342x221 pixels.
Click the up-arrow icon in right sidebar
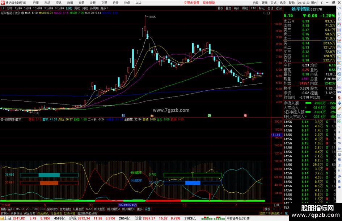click(339, 13)
